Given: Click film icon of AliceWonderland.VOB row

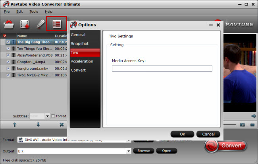Looking at the screenshot, I should 13,55.
